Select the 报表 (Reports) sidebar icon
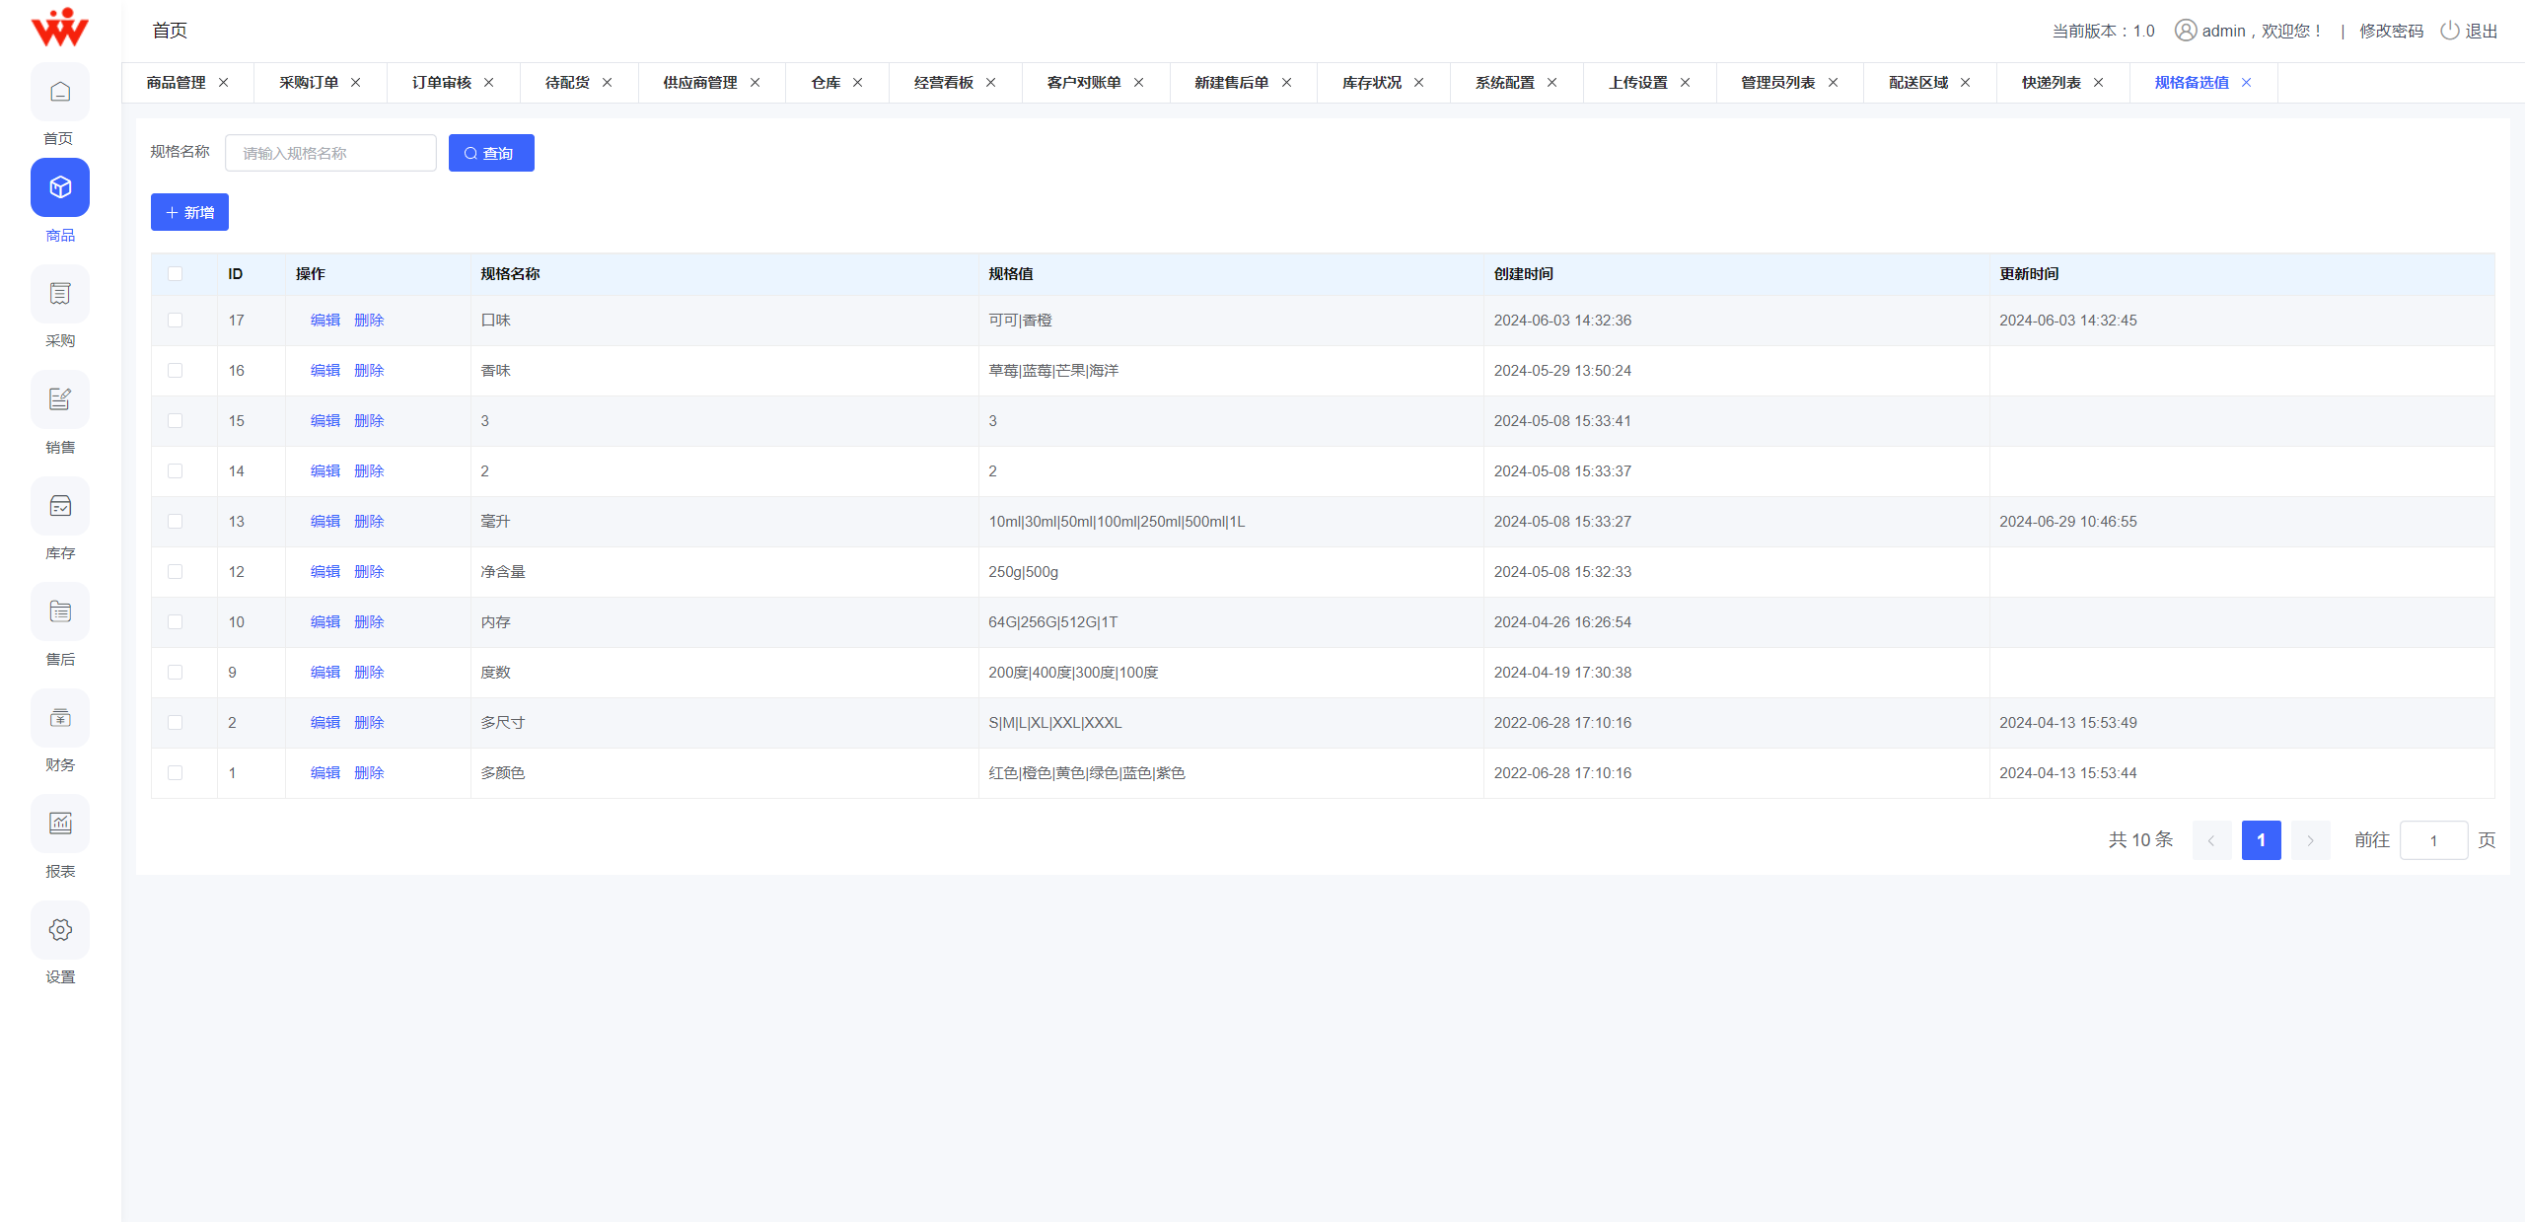This screenshot has width=2525, height=1222. (60, 824)
